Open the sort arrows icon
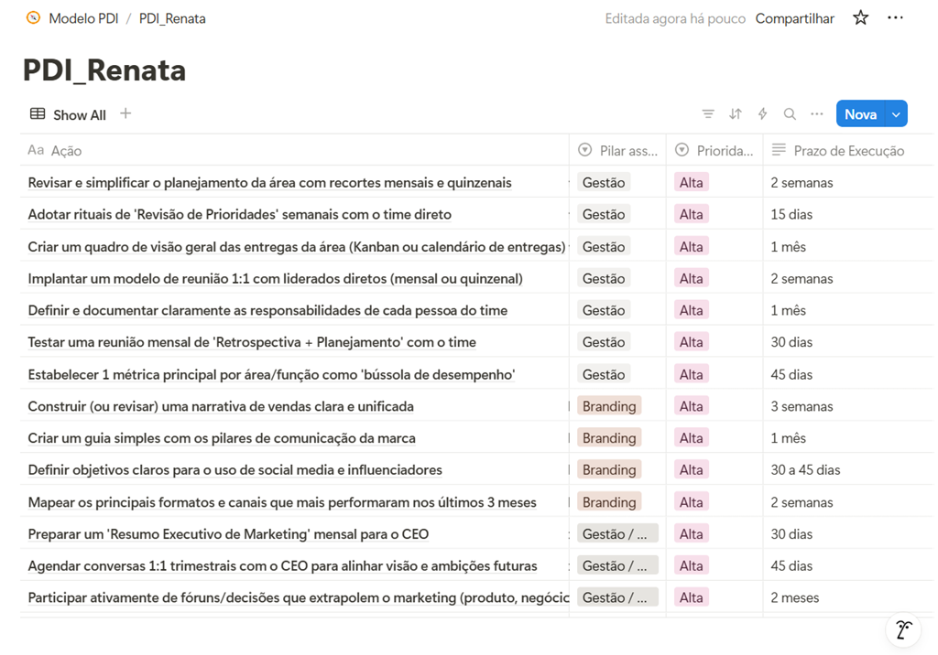Screen dimensions: 938x655 coord(736,113)
